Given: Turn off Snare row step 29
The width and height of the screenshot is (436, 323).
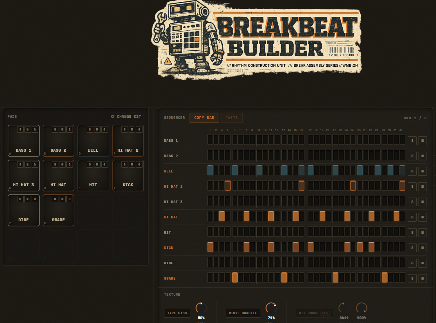Looking at the screenshot, I should tap(385, 277).
